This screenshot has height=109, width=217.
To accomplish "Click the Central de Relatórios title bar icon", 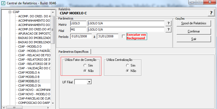I will tap(3, 3).
